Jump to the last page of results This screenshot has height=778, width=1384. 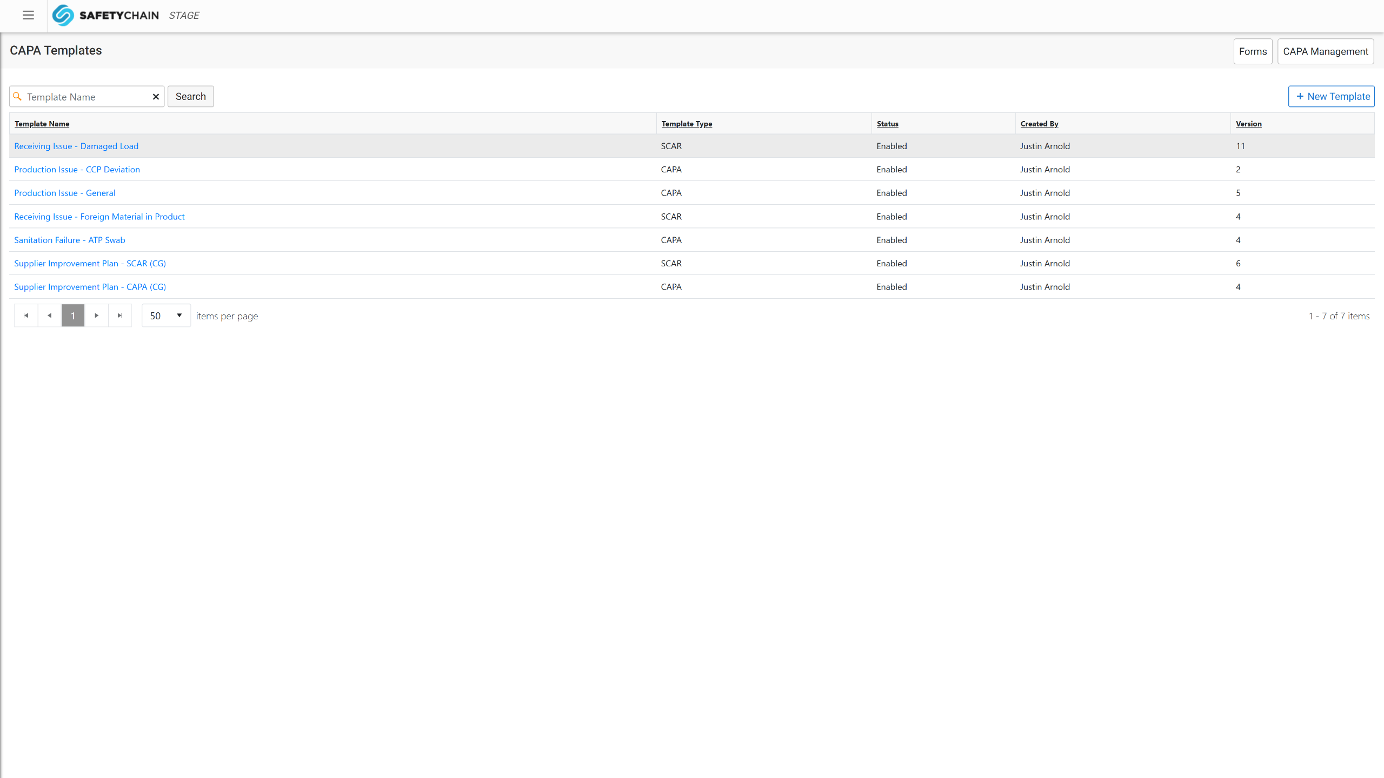(120, 316)
